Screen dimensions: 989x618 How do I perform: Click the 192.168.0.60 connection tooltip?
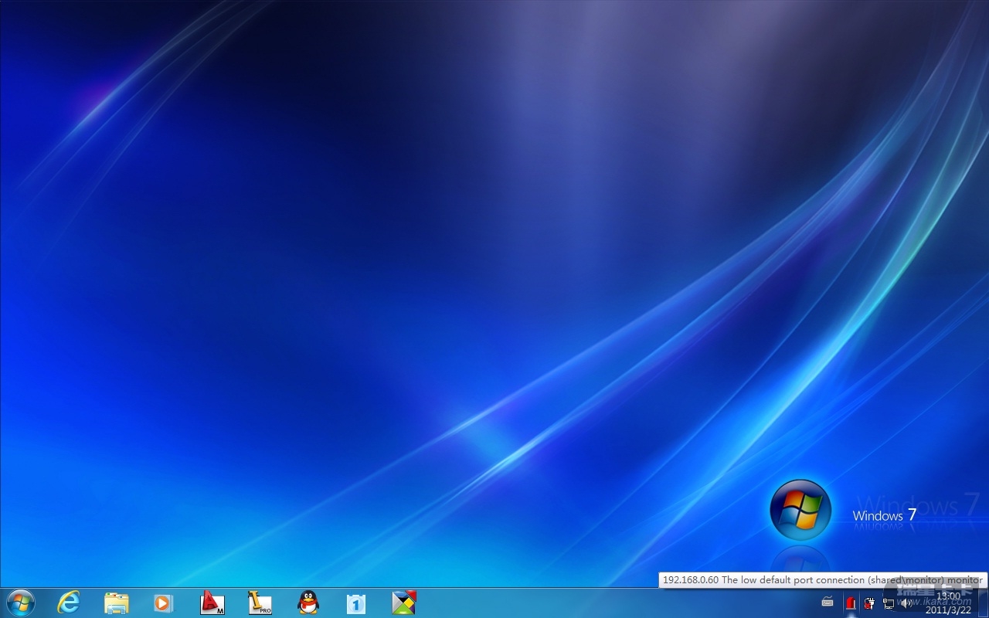(x=822, y=580)
